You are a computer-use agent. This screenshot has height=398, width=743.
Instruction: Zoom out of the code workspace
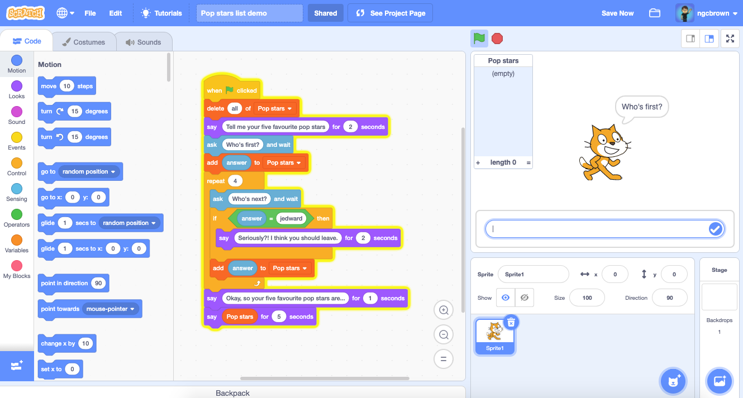pyautogui.click(x=444, y=335)
